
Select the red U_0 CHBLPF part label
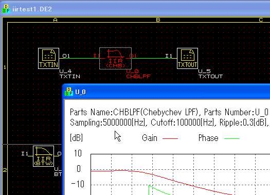point(138,74)
